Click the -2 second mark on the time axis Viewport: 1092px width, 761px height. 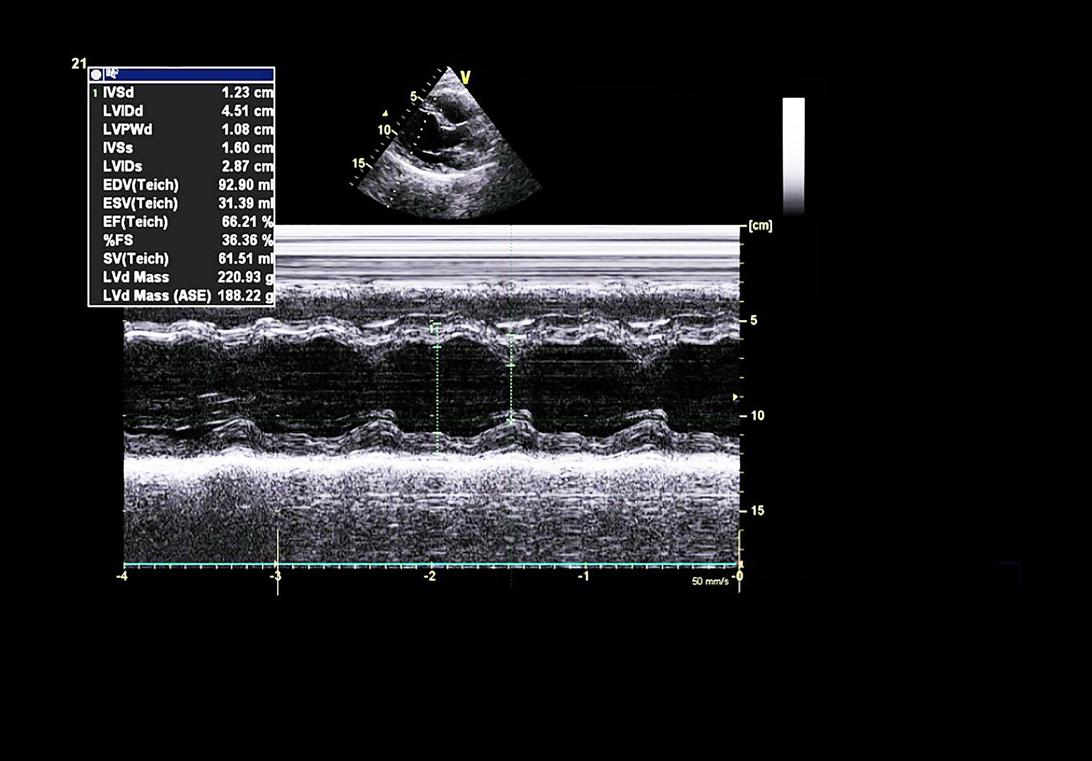(430, 576)
